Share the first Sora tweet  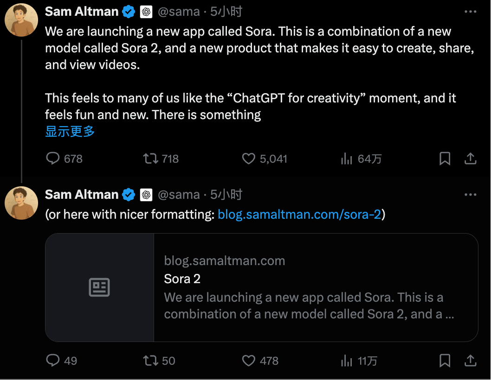[471, 159]
